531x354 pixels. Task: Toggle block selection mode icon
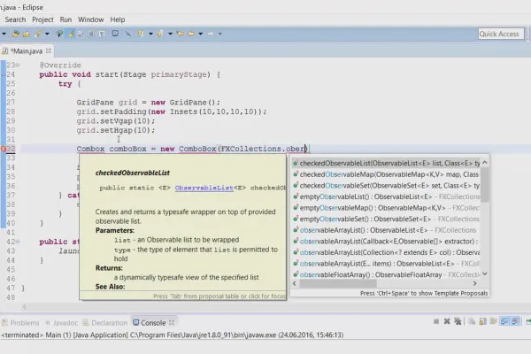pyautogui.click(x=91, y=34)
